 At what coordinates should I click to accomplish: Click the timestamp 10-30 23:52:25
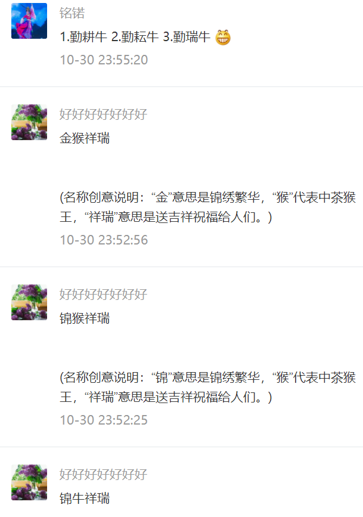pos(104,420)
